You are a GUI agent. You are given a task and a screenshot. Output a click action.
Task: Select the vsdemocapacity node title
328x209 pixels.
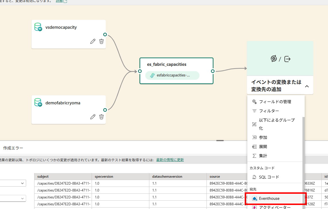[61, 27]
